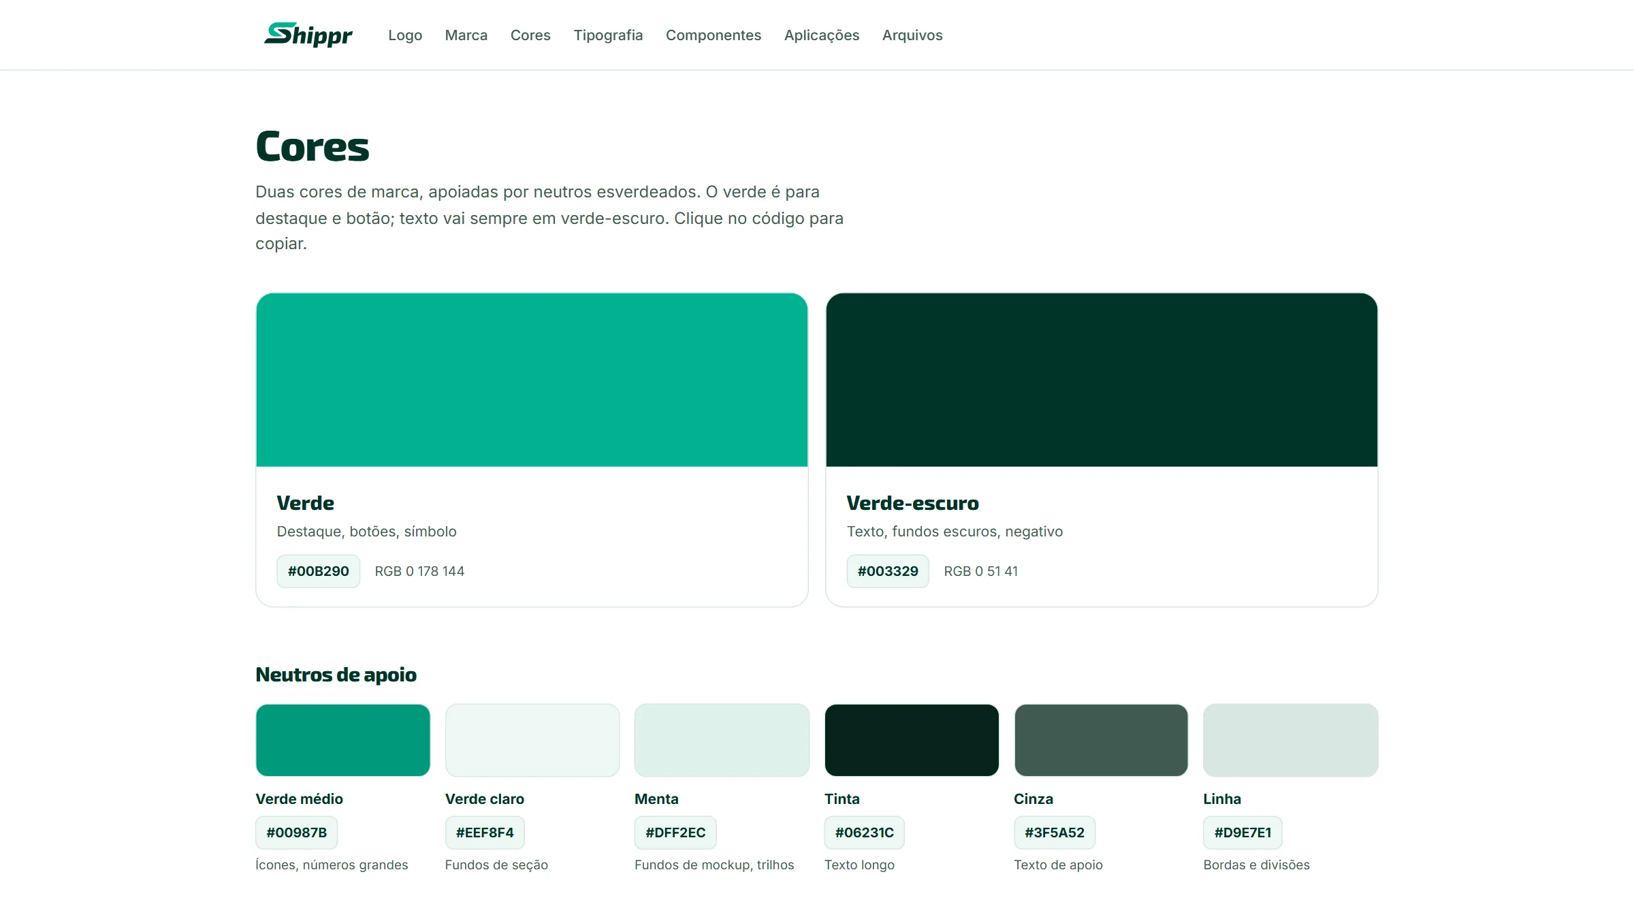
Task: Click the 'Tinta' label
Action: 842,799
